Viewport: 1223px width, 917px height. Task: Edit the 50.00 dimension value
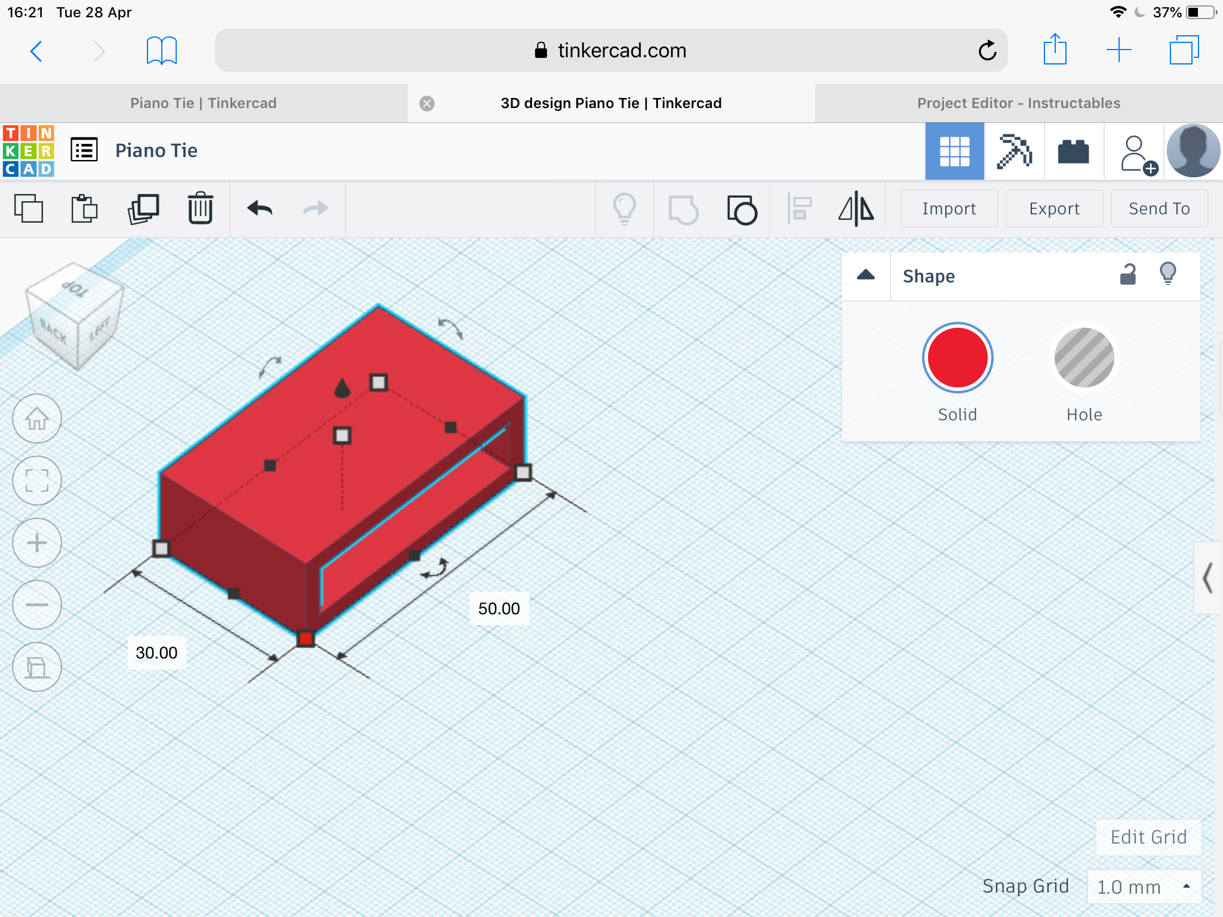pyautogui.click(x=499, y=608)
